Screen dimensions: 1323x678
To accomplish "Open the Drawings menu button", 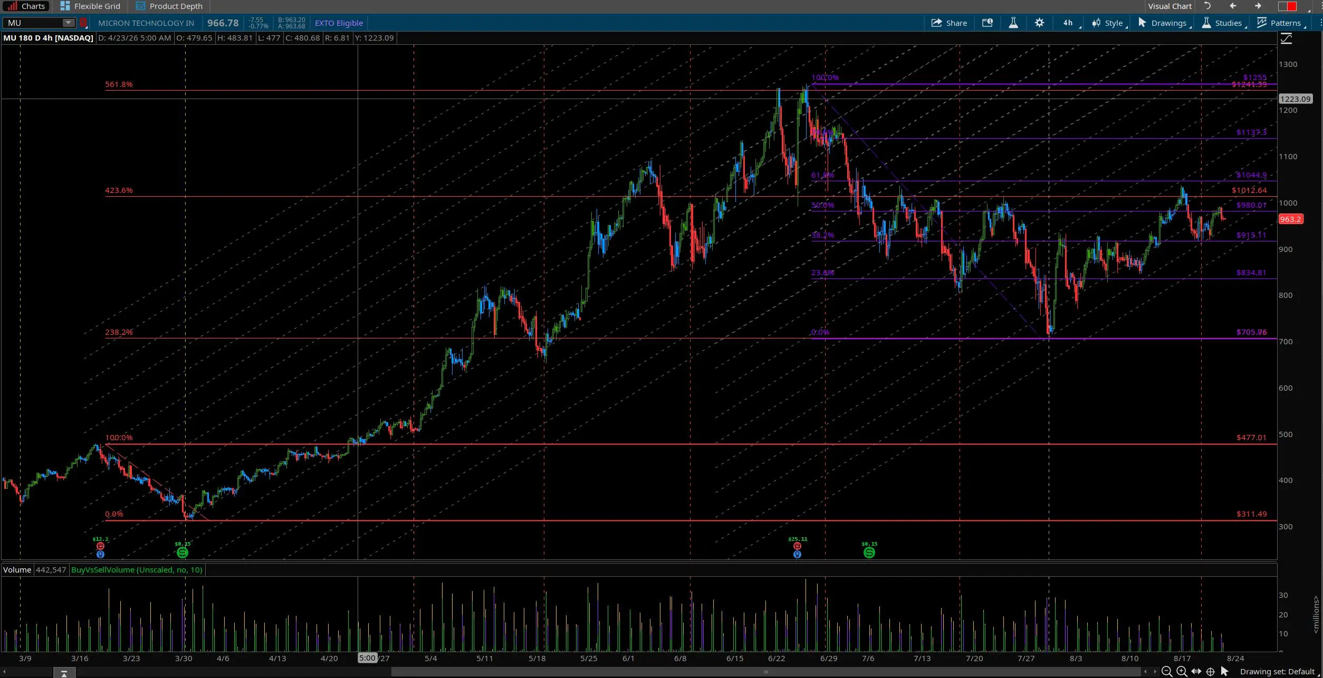I will [1164, 23].
